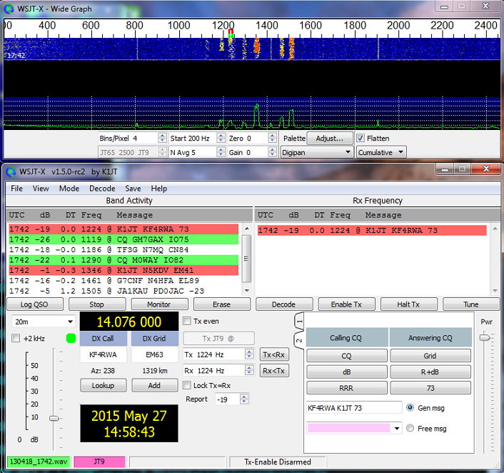Toggle the Flatten checkbox
Screen dimensions: 504x473
point(361,139)
